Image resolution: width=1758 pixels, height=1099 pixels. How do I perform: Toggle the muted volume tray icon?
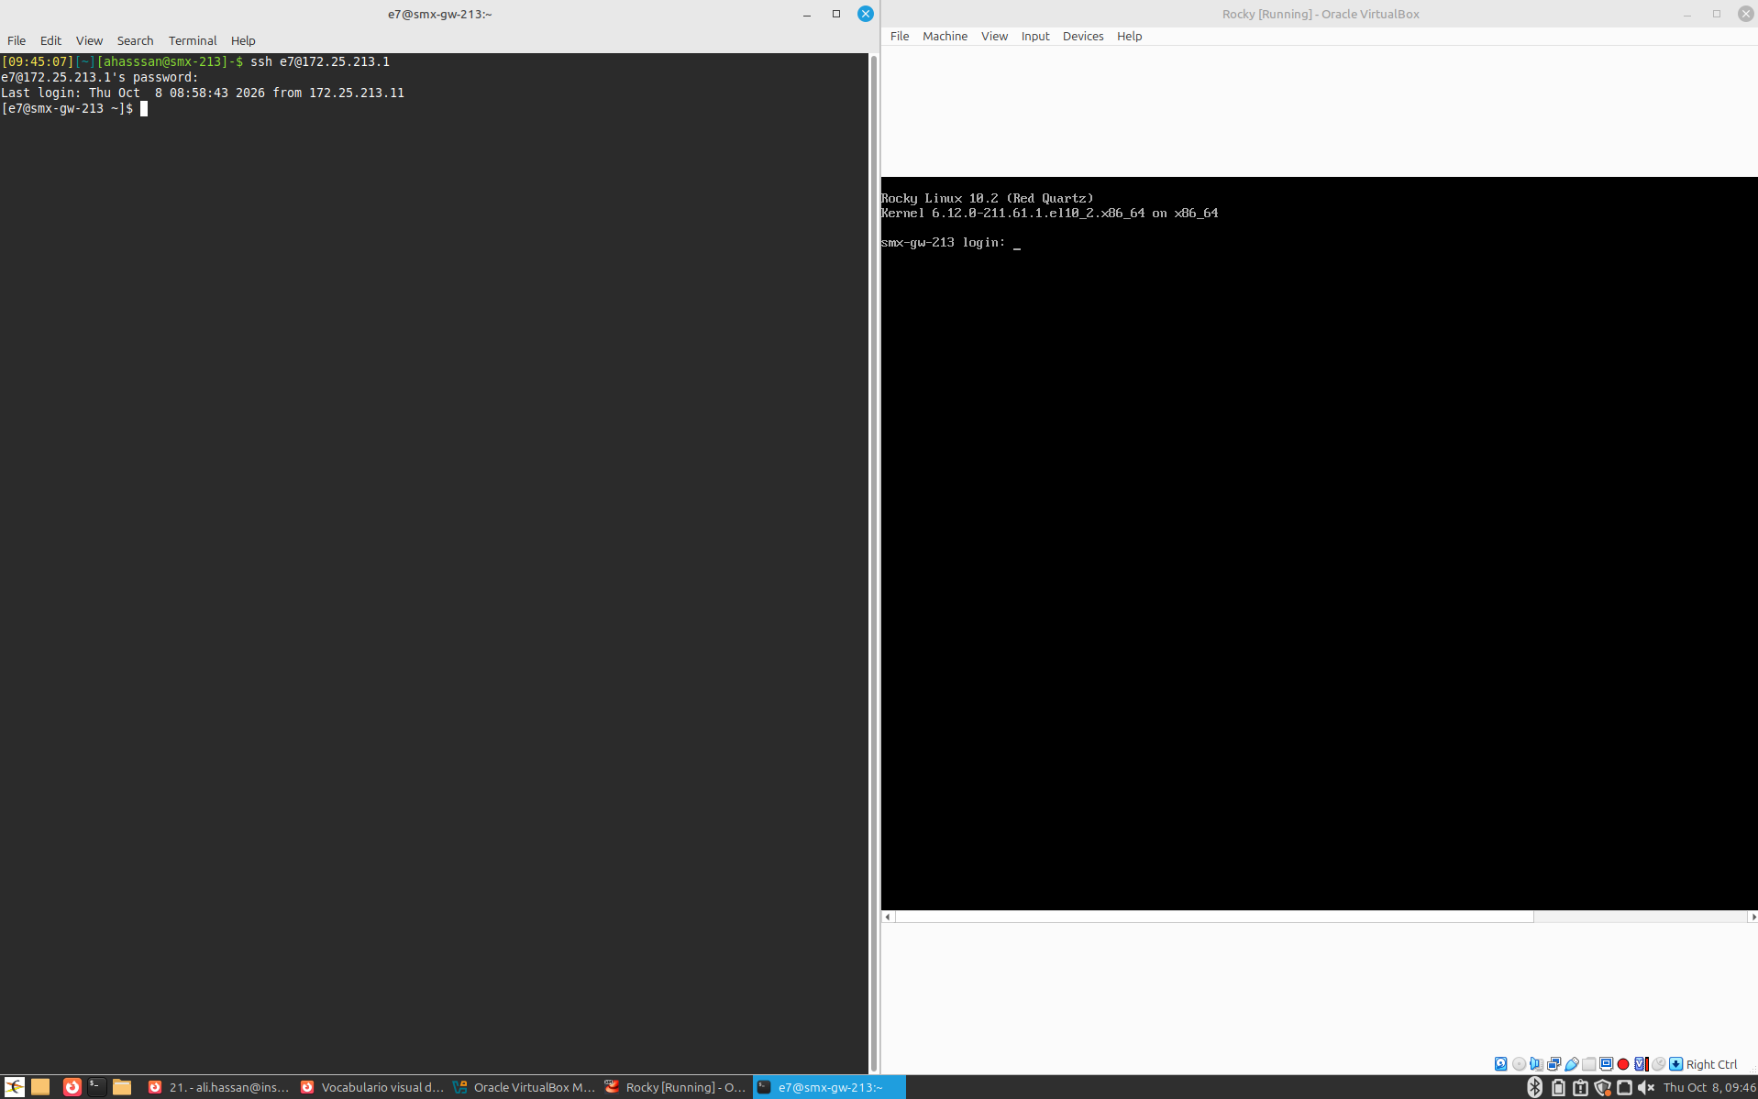coord(1646,1087)
